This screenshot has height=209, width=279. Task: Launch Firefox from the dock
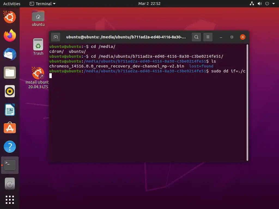(x=10, y=36)
